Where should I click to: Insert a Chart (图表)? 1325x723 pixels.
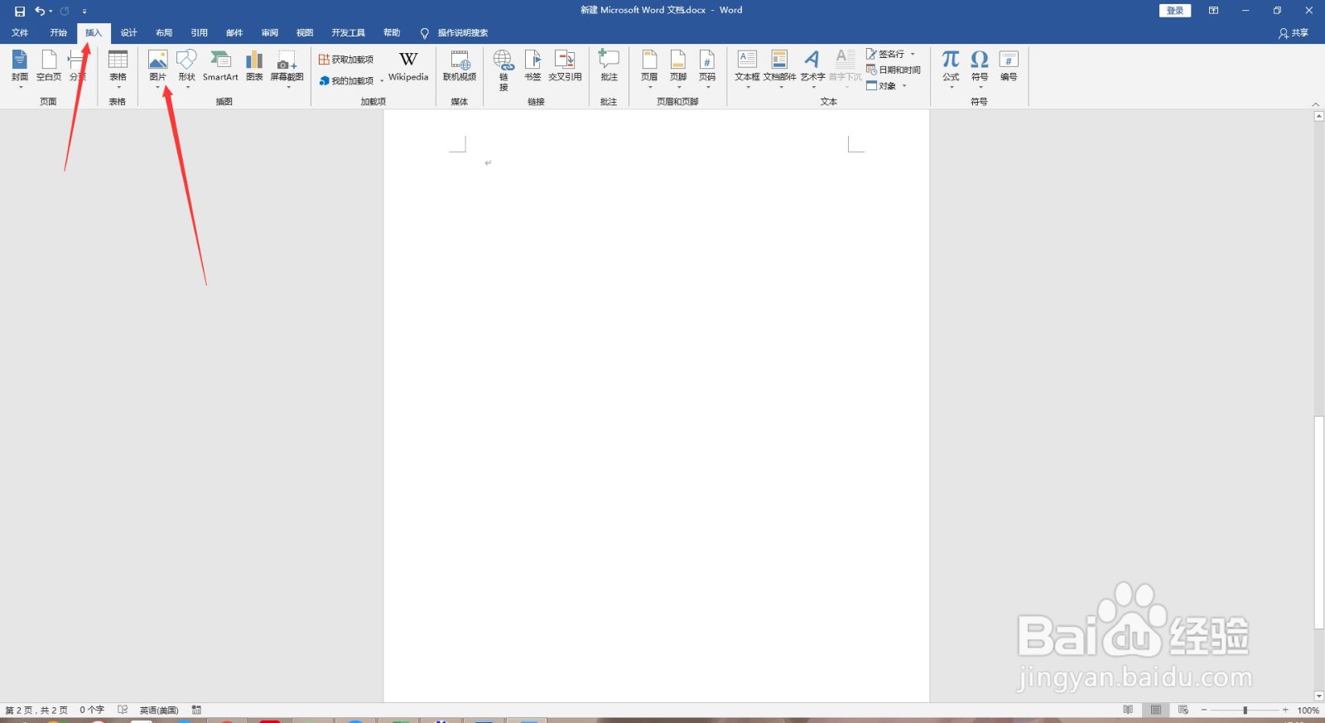tap(254, 66)
